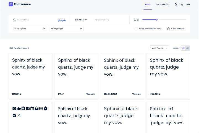This screenshot has height=133, width=199.
Task: Open the Discord icon in the header
Action: pyautogui.click(x=188, y=4)
